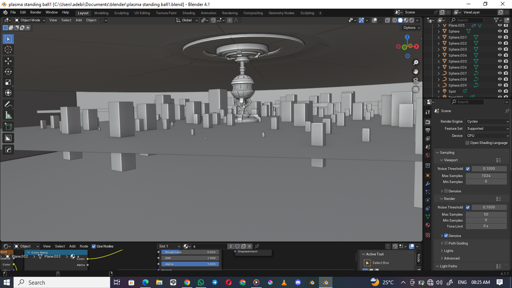This screenshot has width=512, height=288.
Task: Select the Rotate tool
Action: pos(8,72)
